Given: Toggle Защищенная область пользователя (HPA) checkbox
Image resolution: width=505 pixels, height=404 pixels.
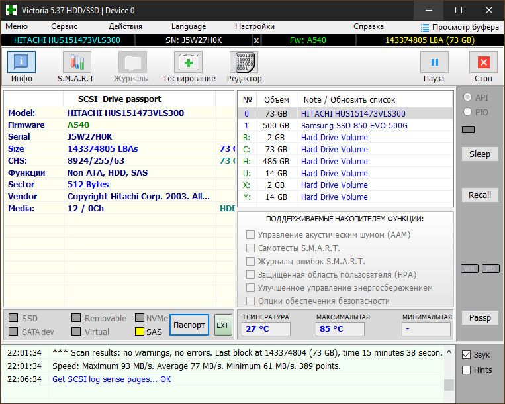Looking at the screenshot, I should [x=250, y=274].
